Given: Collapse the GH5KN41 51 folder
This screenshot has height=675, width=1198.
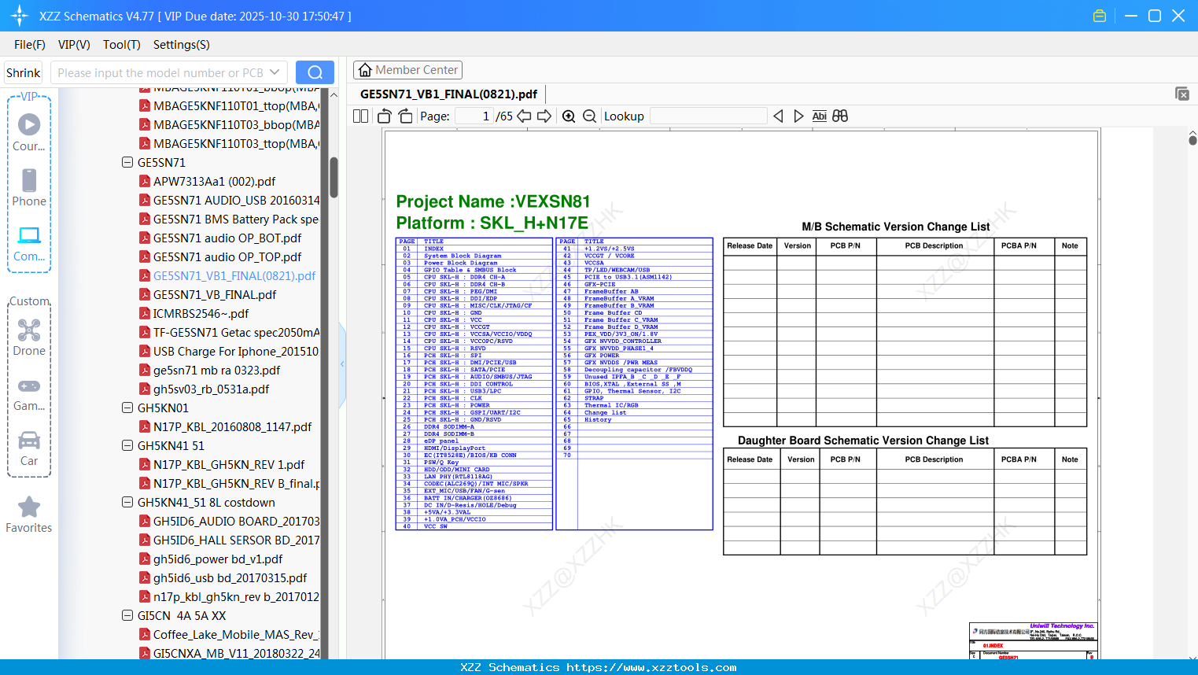Looking at the screenshot, I should tap(127, 446).
